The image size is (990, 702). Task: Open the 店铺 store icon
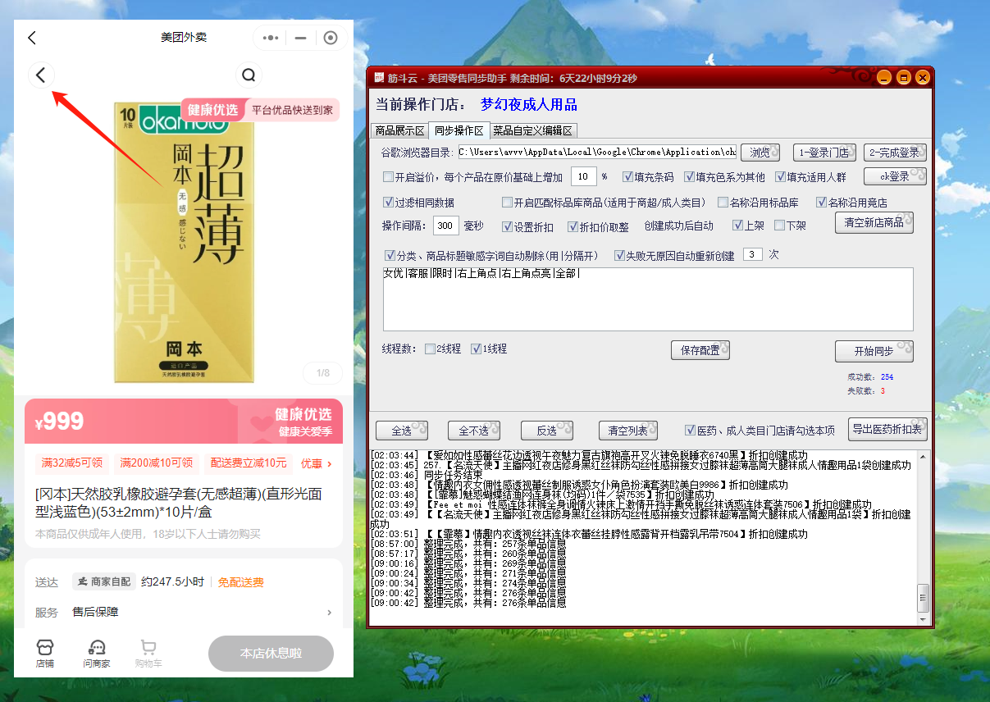pos(45,654)
